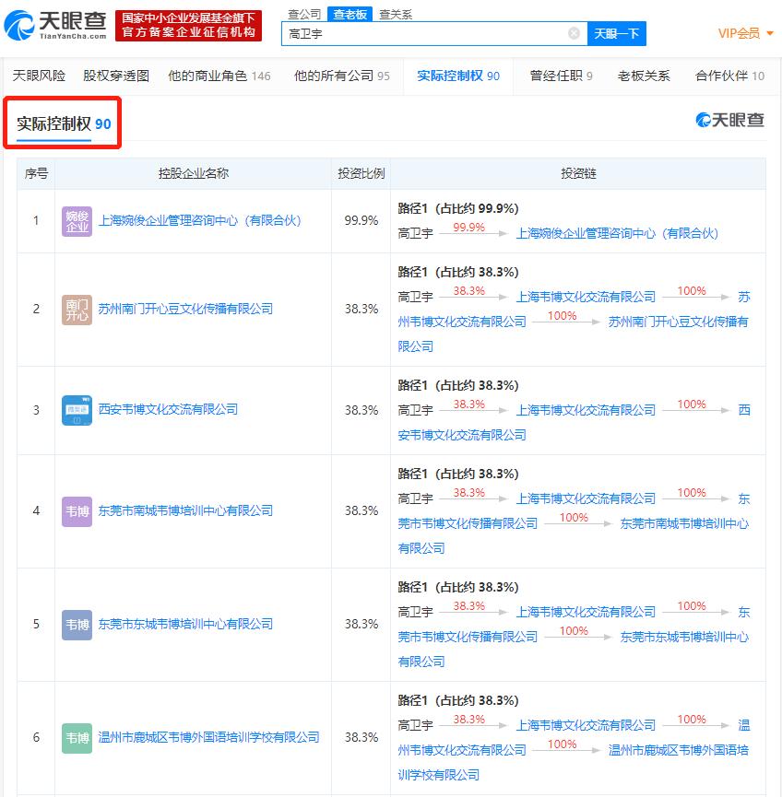
Task: Open the 他的商业角色 146 tab
Action: (x=219, y=76)
